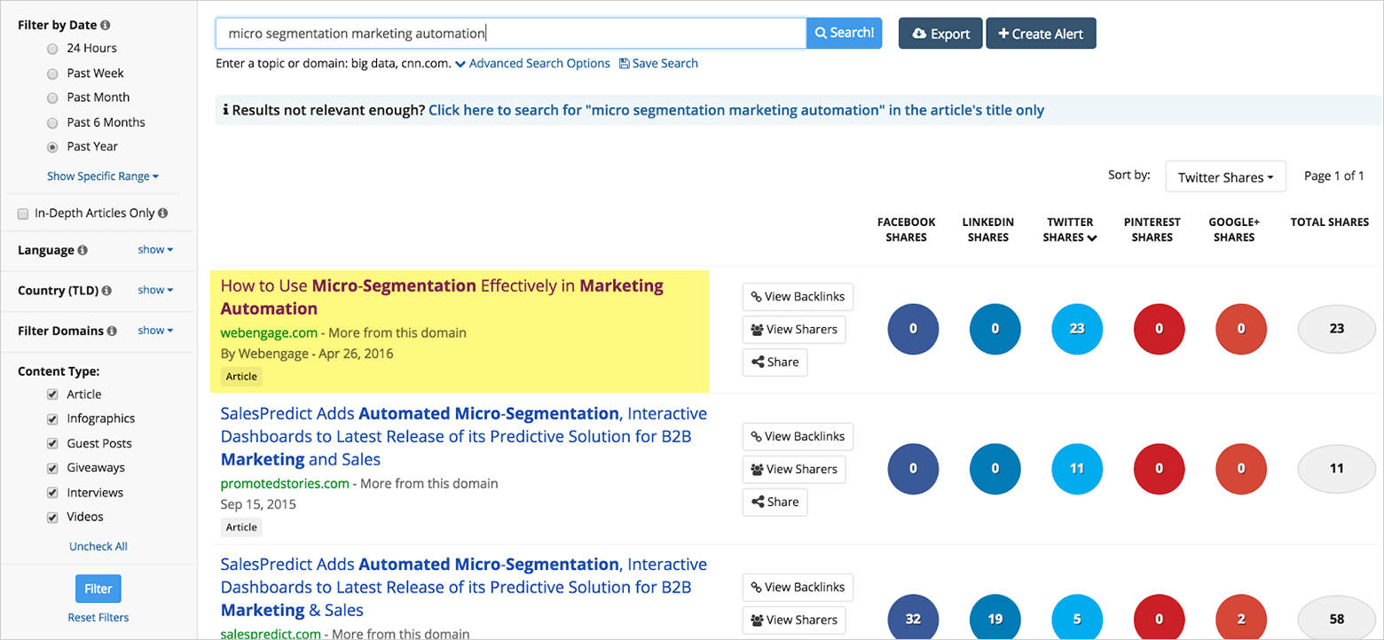Open the Twitter Shares sort dropdown
Screen dimensions: 1384x640
[x=1225, y=176]
